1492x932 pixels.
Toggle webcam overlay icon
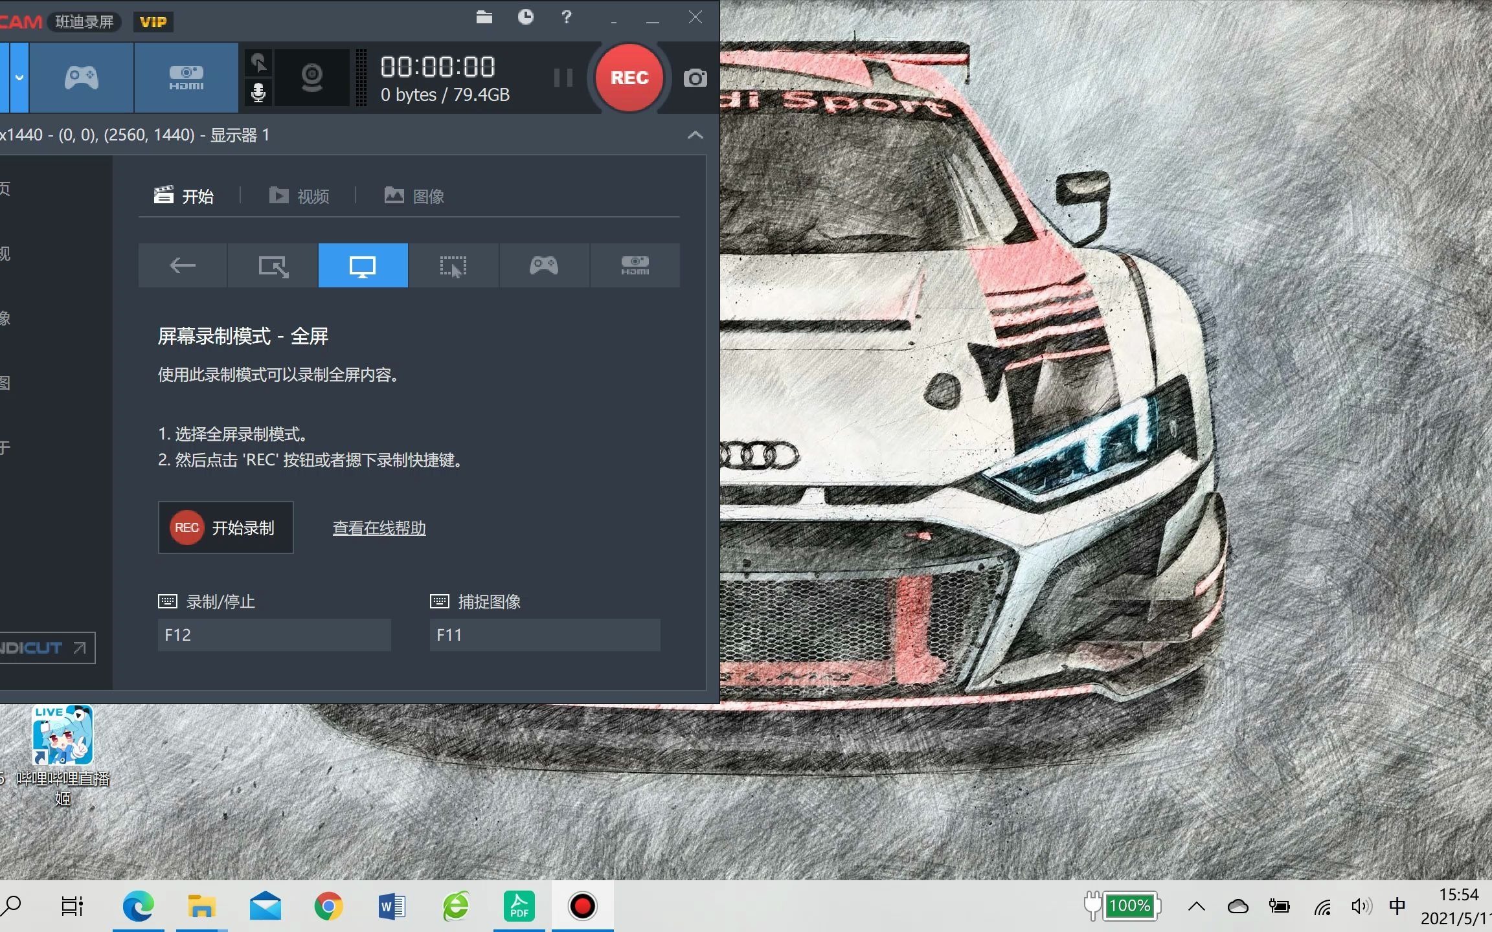pos(312,78)
